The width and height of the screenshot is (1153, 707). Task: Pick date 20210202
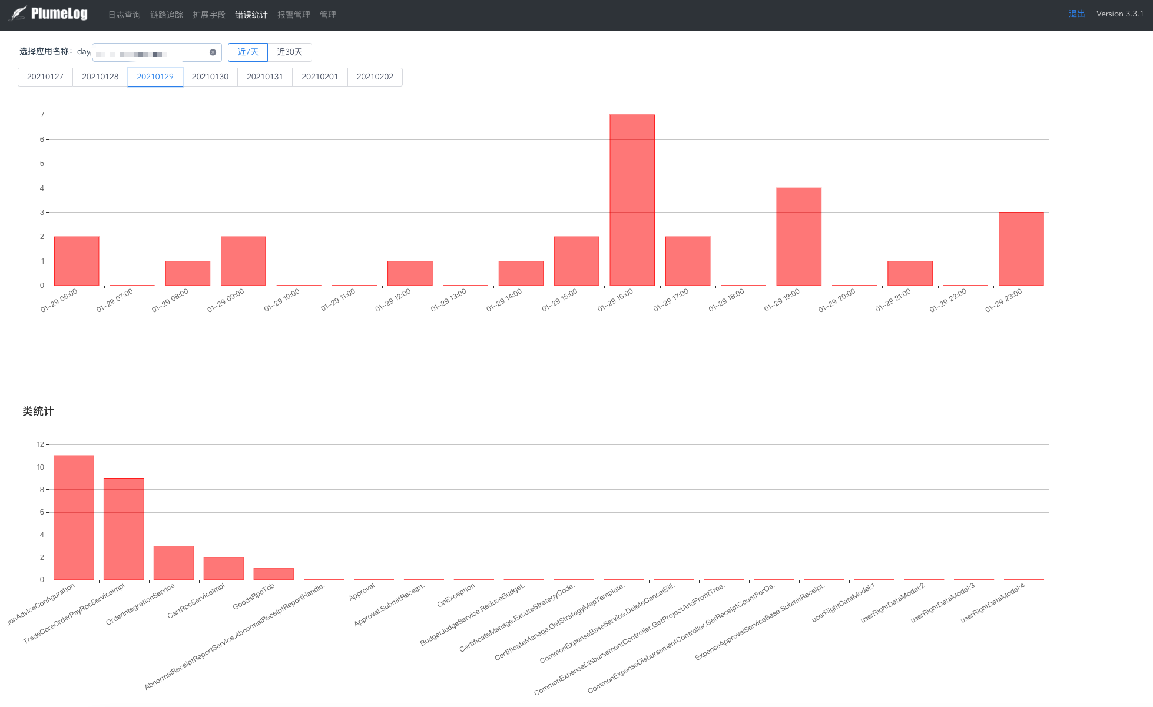[375, 77]
